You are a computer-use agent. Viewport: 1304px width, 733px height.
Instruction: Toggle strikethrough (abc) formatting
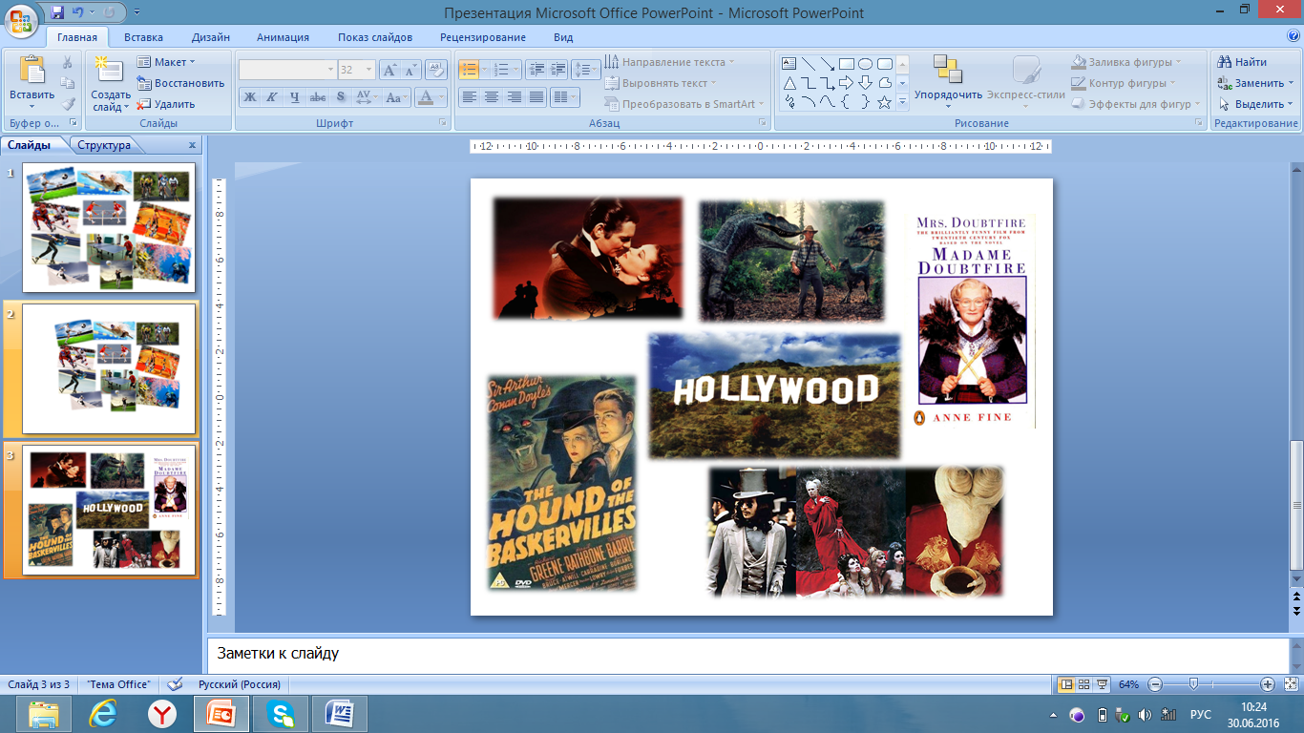(x=318, y=97)
